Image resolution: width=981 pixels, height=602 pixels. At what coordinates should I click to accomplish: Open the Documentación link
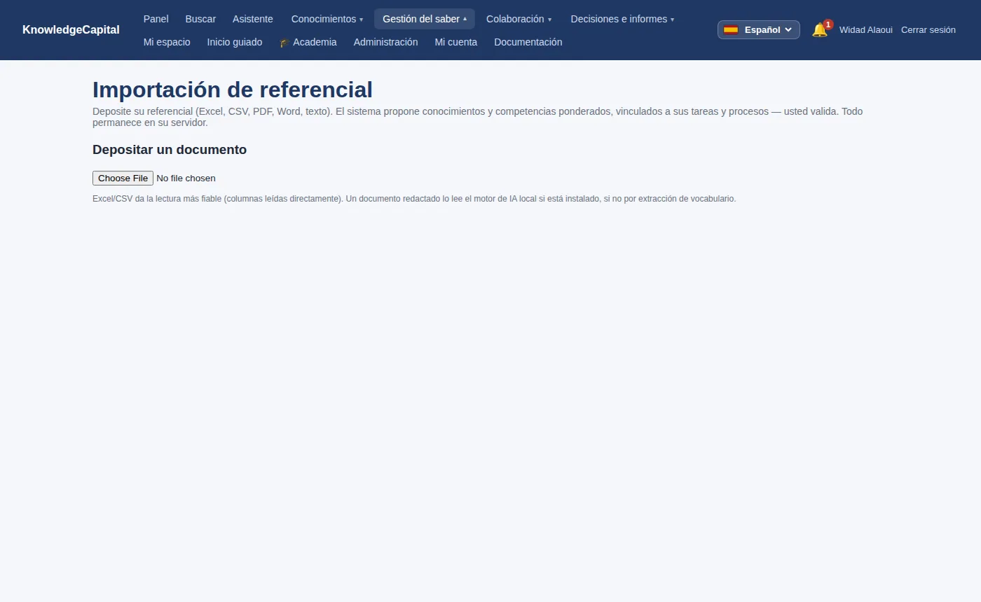coord(528,42)
